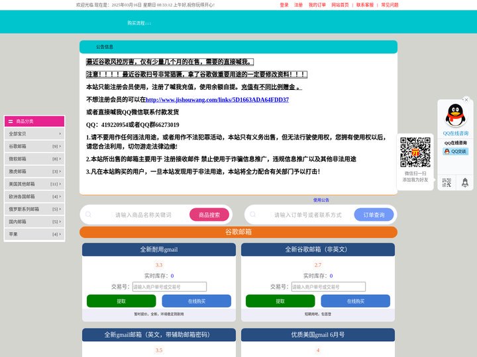
Task: Click 在线购买 under 全新谷歌邮箱（非英文）
Action: click(356, 301)
